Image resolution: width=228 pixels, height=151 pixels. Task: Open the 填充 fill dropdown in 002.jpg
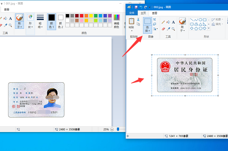[x=217, y=24]
